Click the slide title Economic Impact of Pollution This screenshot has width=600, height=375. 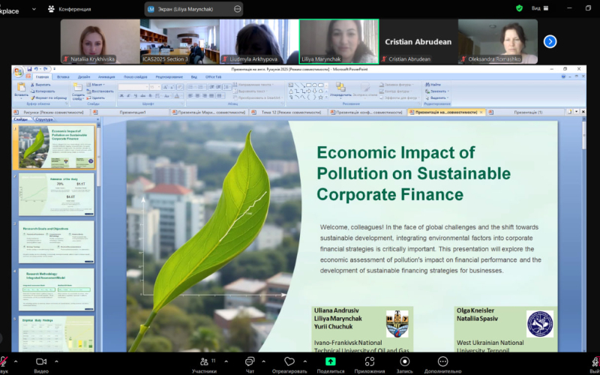coord(413,173)
